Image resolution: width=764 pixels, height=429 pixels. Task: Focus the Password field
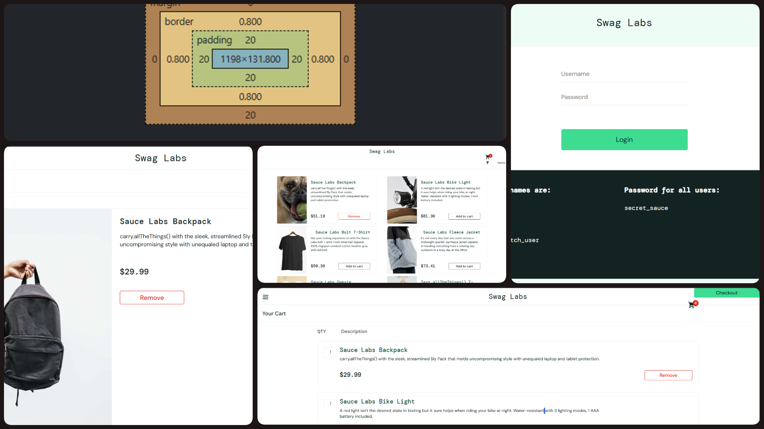(x=624, y=97)
